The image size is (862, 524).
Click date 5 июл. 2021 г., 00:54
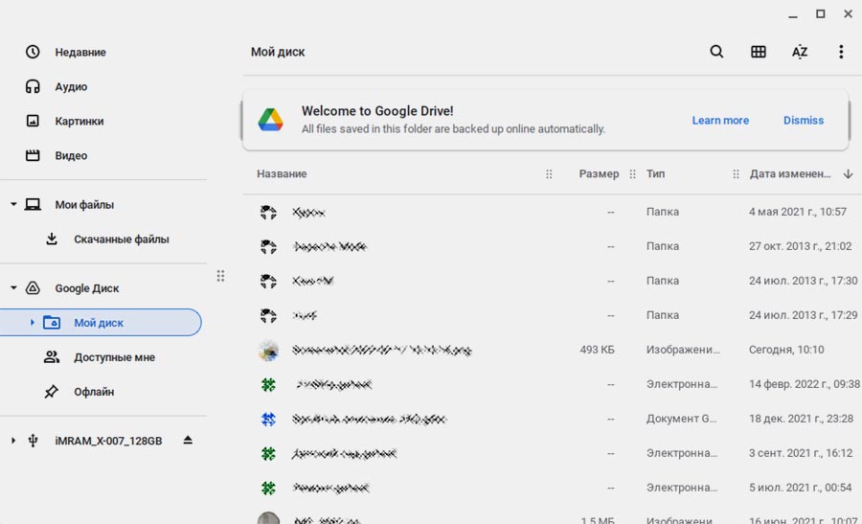(800, 488)
